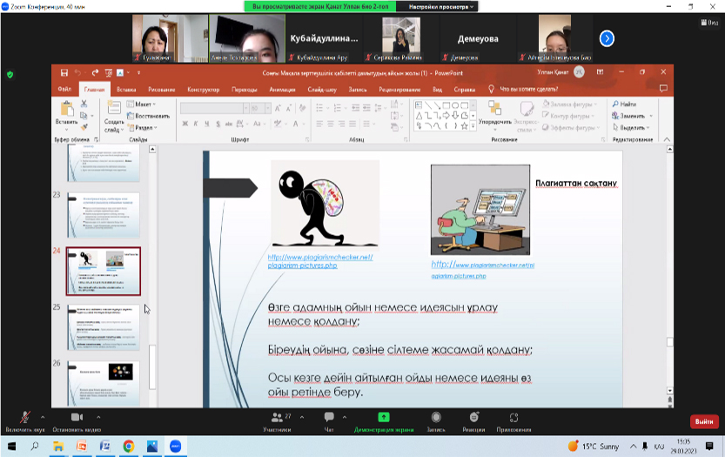The image size is (725, 457).
Task: Open the Zoom Чат panel
Action: 329,418
